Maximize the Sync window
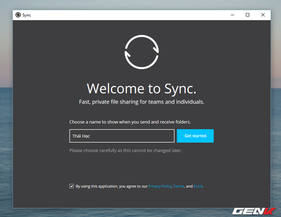This screenshot has width=281, height=217. pyautogui.click(x=248, y=14)
